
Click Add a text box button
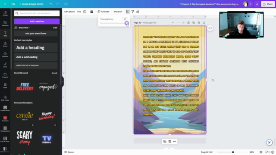click(37, 22)
